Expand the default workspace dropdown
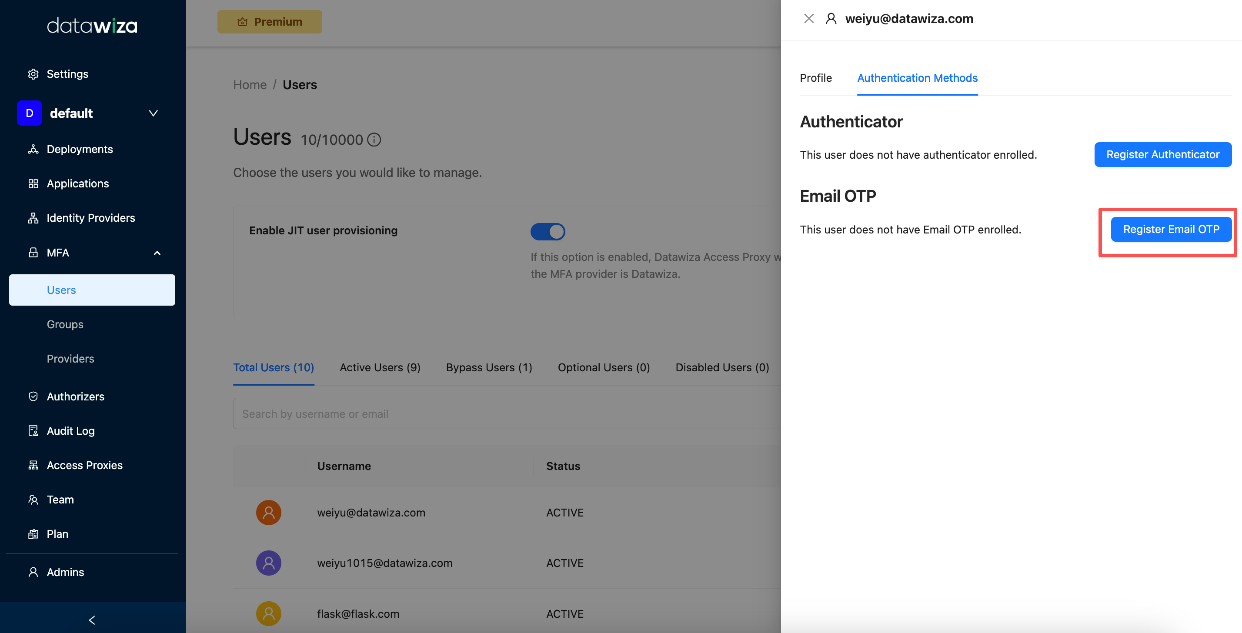The height and width of the screenshot is (633, 1242). pyautogui.click(x=153, y=113)
